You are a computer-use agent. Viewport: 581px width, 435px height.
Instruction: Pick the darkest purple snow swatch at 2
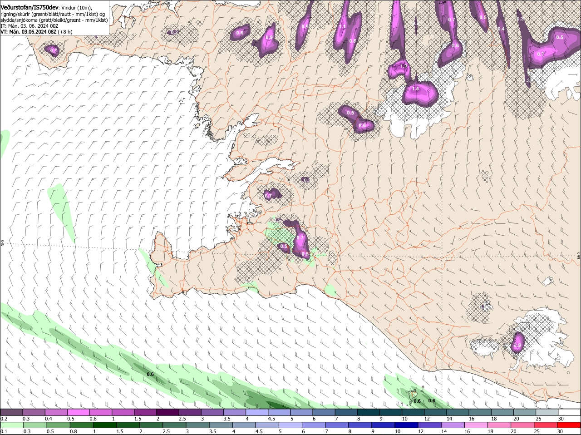[x=167, y=412]
